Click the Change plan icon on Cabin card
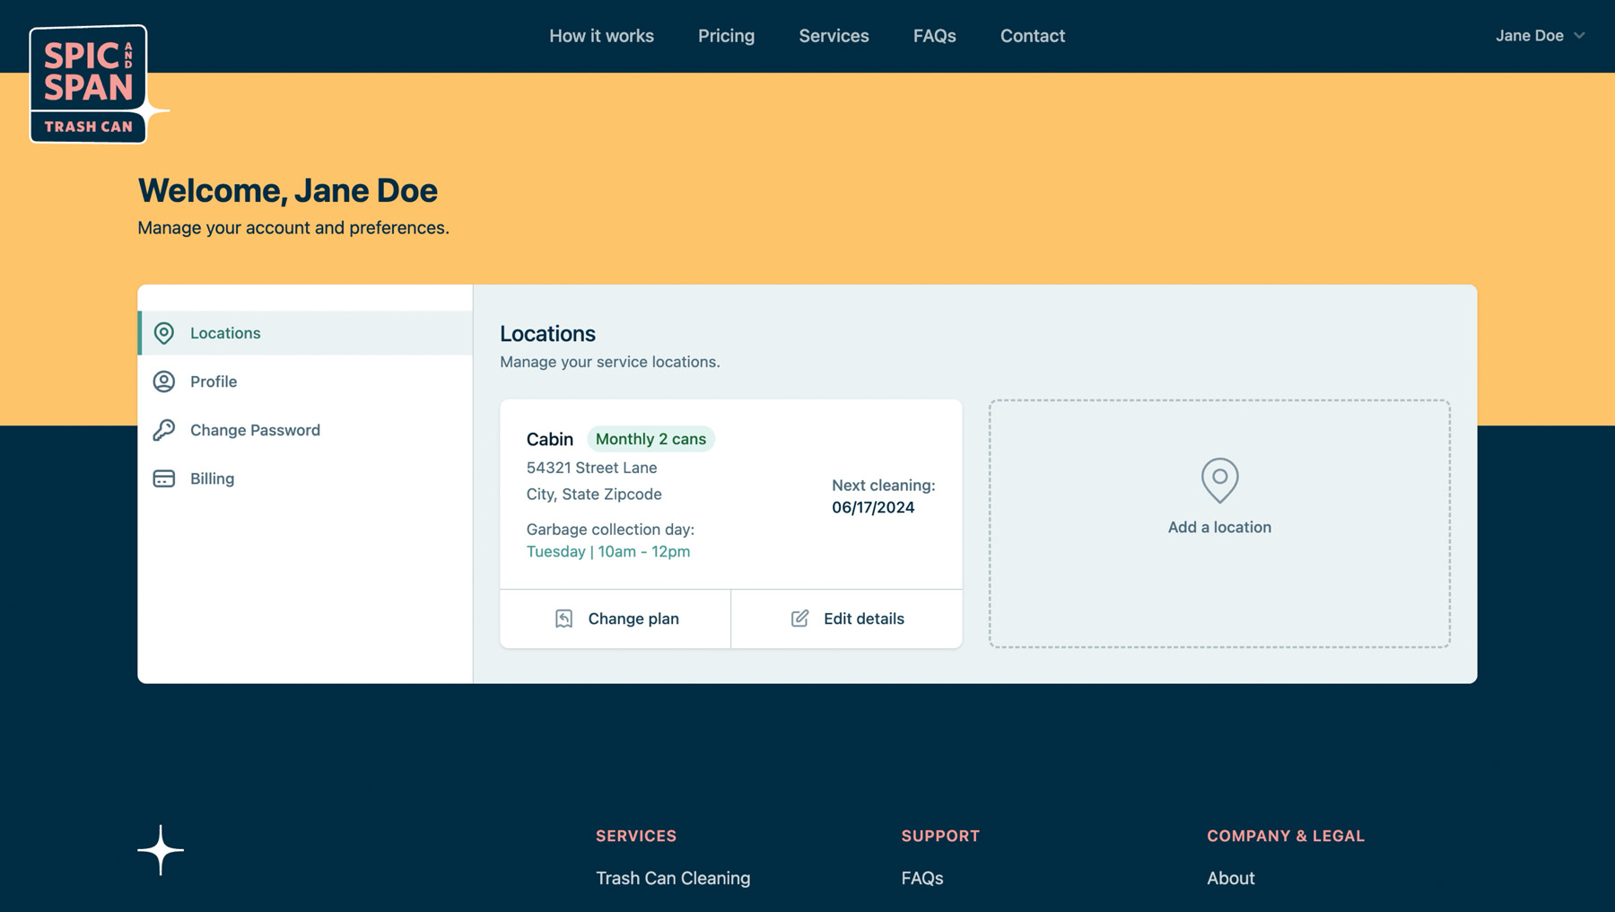 tap(563, 618)
